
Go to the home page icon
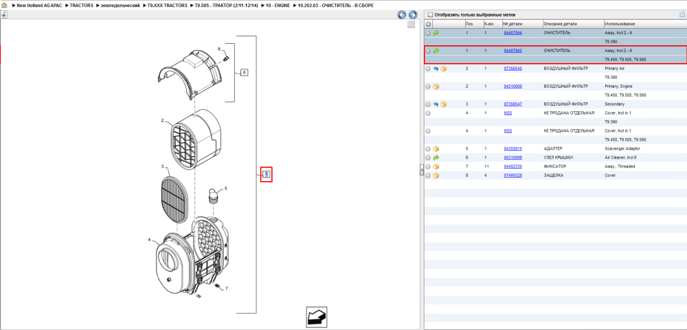pyautogui.click(x=4, y=5)
